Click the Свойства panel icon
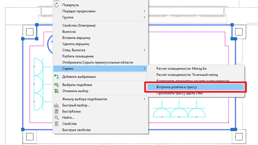This screenshot has height=145, width=258. pos(57,124)
